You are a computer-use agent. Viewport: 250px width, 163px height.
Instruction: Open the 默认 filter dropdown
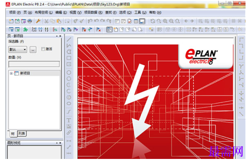click(x=18, y=50)
